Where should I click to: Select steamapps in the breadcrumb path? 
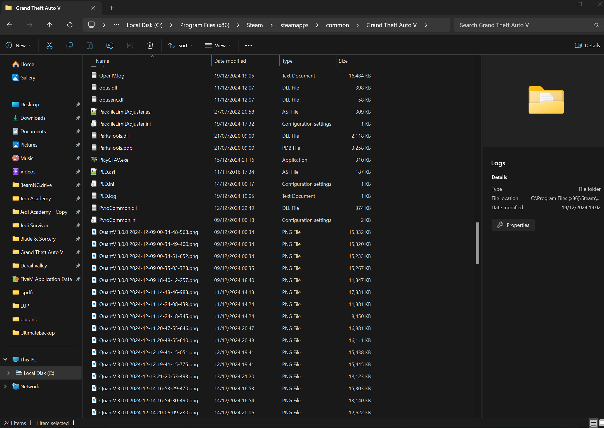[x=294, y=25]
